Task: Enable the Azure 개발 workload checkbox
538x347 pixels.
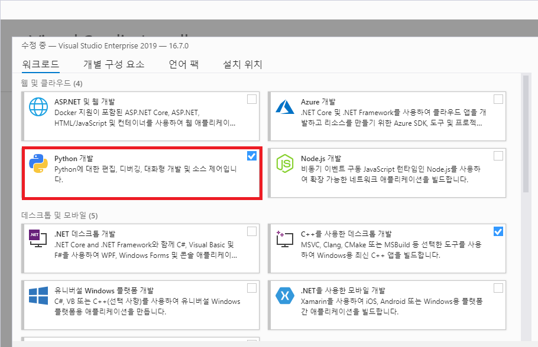Action: [498, 99]
